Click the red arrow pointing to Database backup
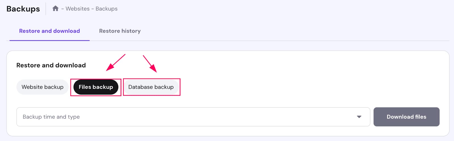Image resolution: width=454 pixels, height=141 pixels. click(150, 64)
